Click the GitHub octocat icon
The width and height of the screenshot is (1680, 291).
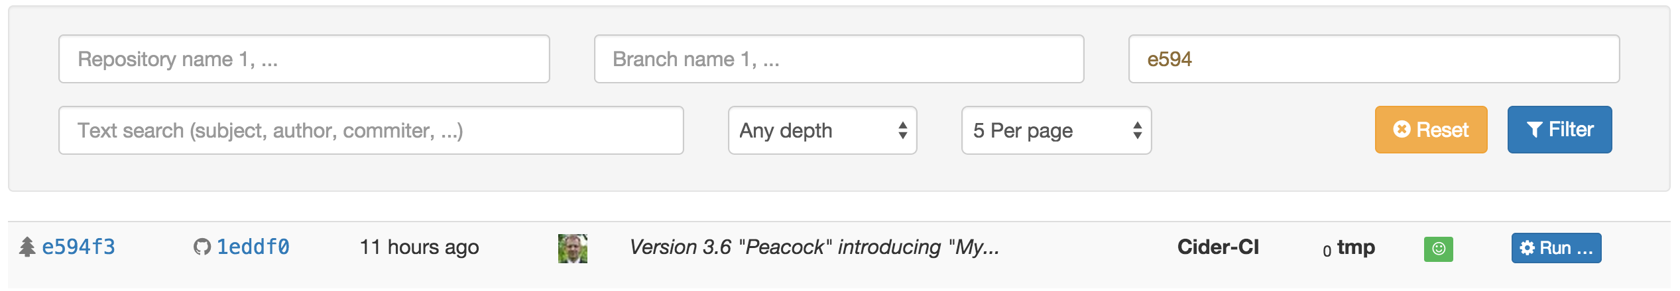202,247
